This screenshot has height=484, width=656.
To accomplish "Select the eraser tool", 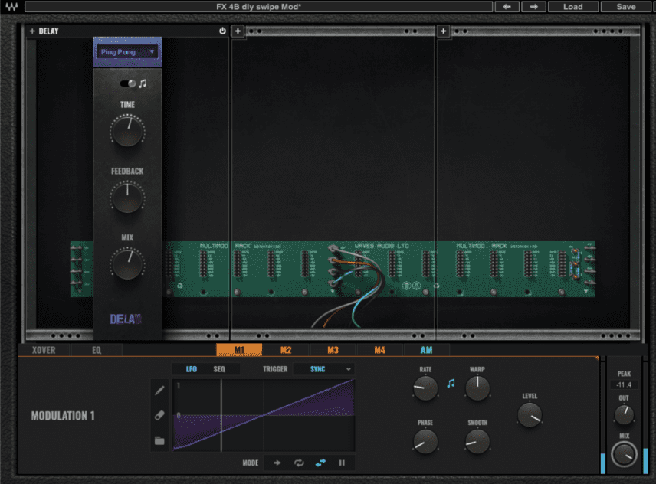I will [159, 415].
